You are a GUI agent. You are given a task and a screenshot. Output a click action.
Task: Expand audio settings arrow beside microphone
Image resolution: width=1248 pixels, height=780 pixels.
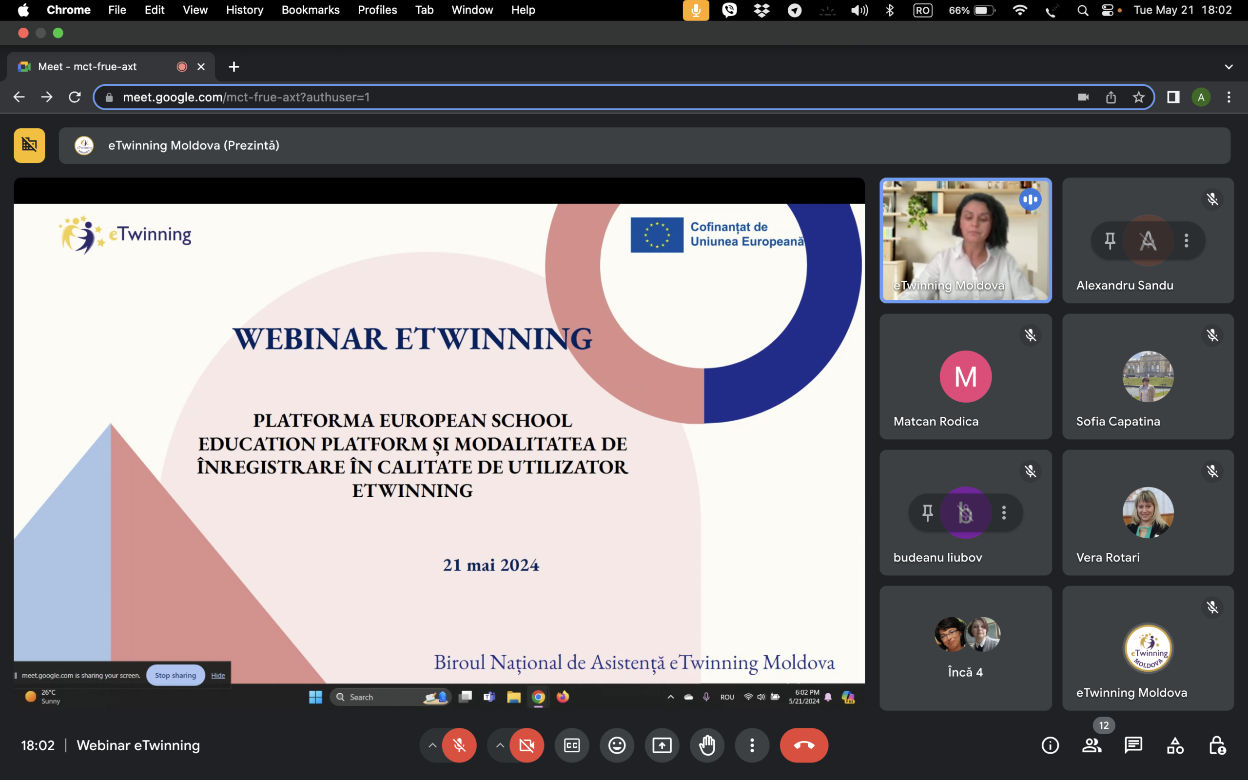click(432, 745)
